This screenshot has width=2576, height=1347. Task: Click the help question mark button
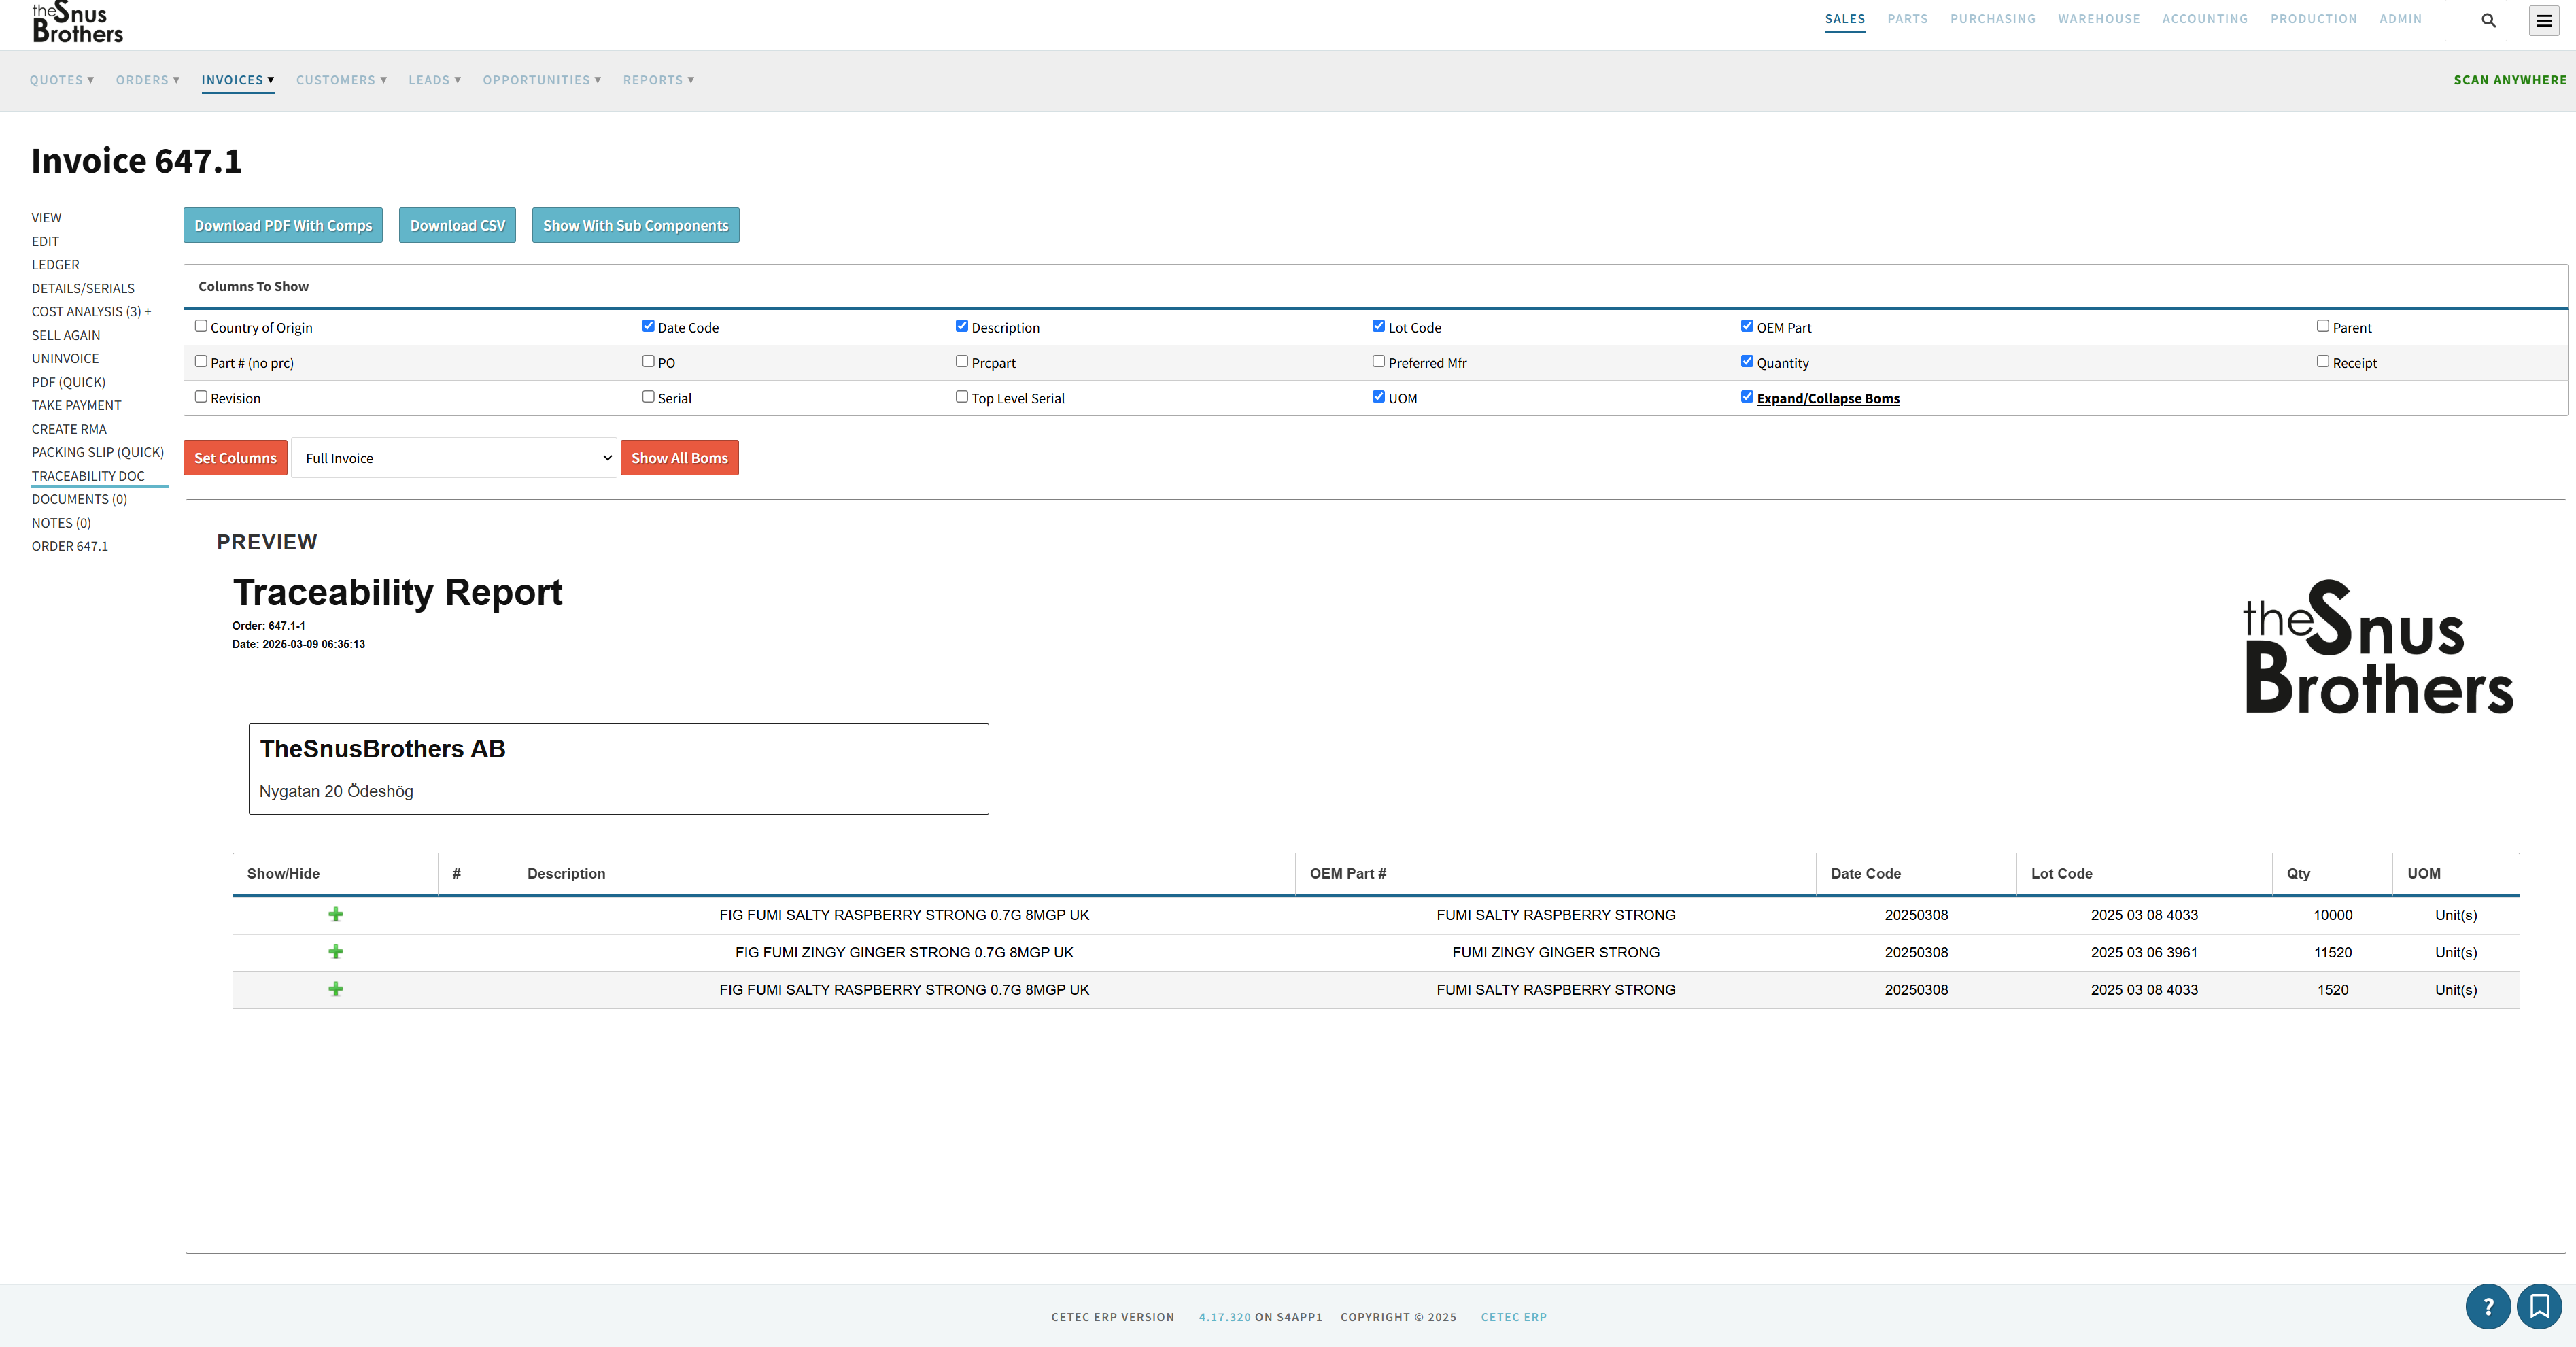(x=2488, y=1306)
